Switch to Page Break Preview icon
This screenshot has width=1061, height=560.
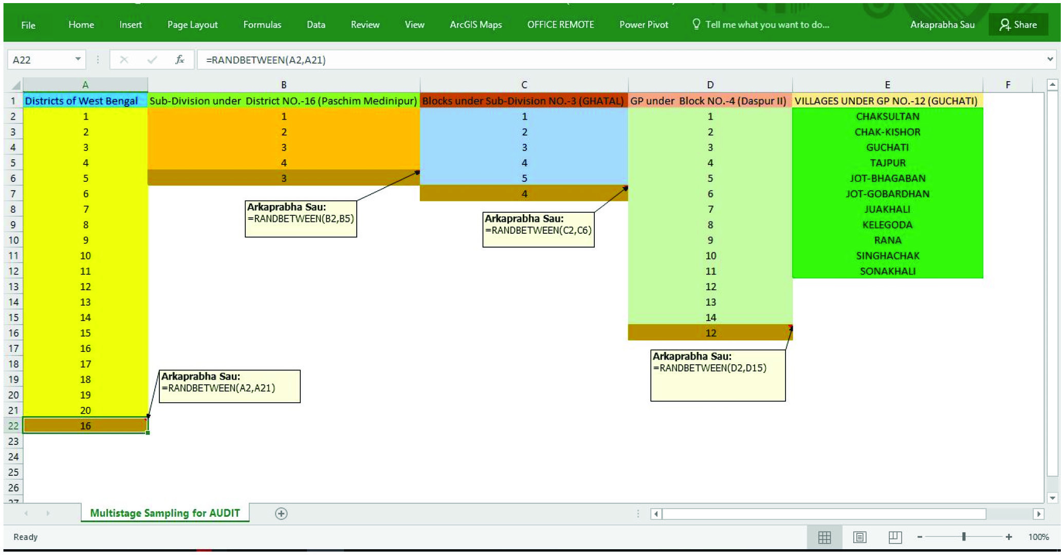click(894, 537)
